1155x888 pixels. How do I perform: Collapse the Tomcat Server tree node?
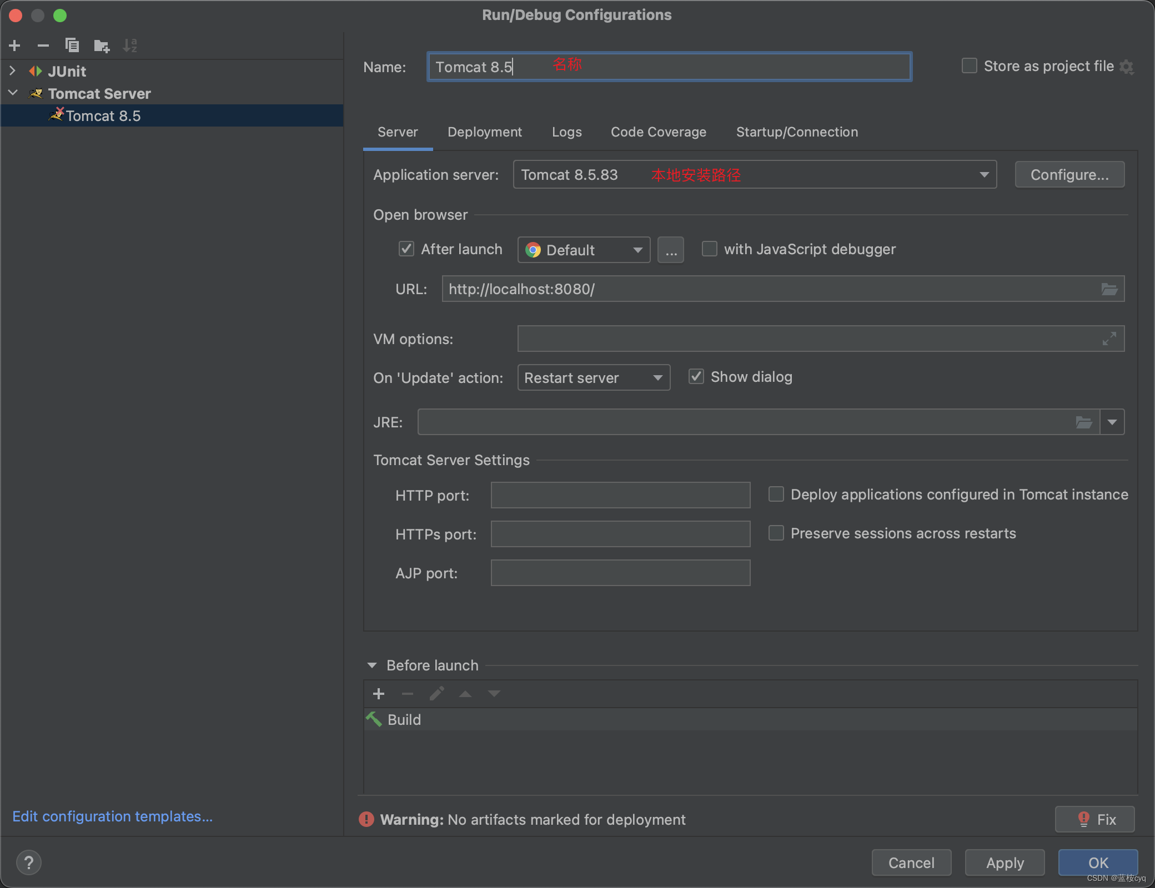(13, 93)
